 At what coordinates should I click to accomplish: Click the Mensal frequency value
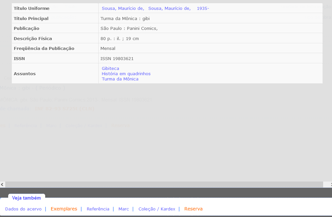108,48
